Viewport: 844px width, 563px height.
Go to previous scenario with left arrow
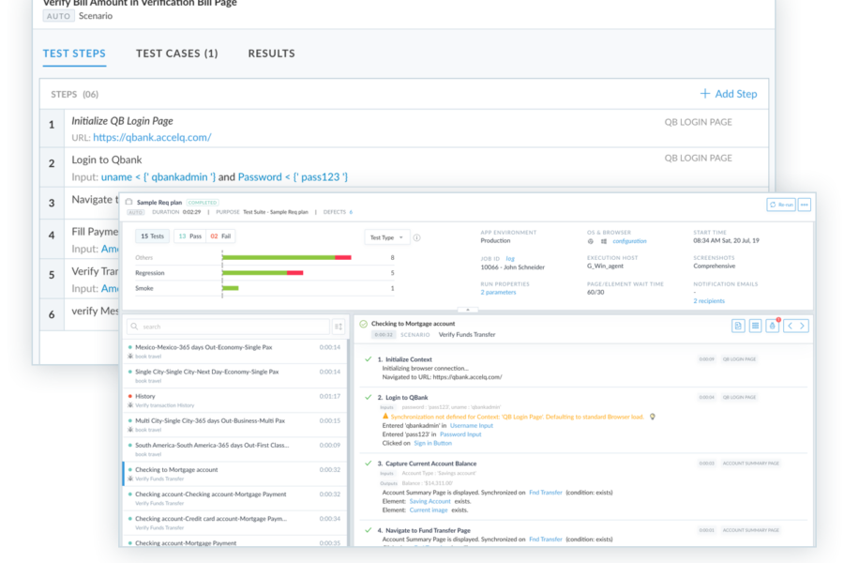click(x=789, y=326)
